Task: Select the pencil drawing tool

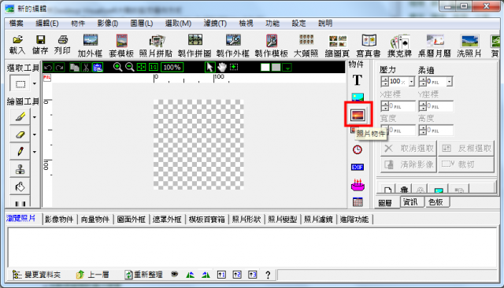Action: pos(20,152)
